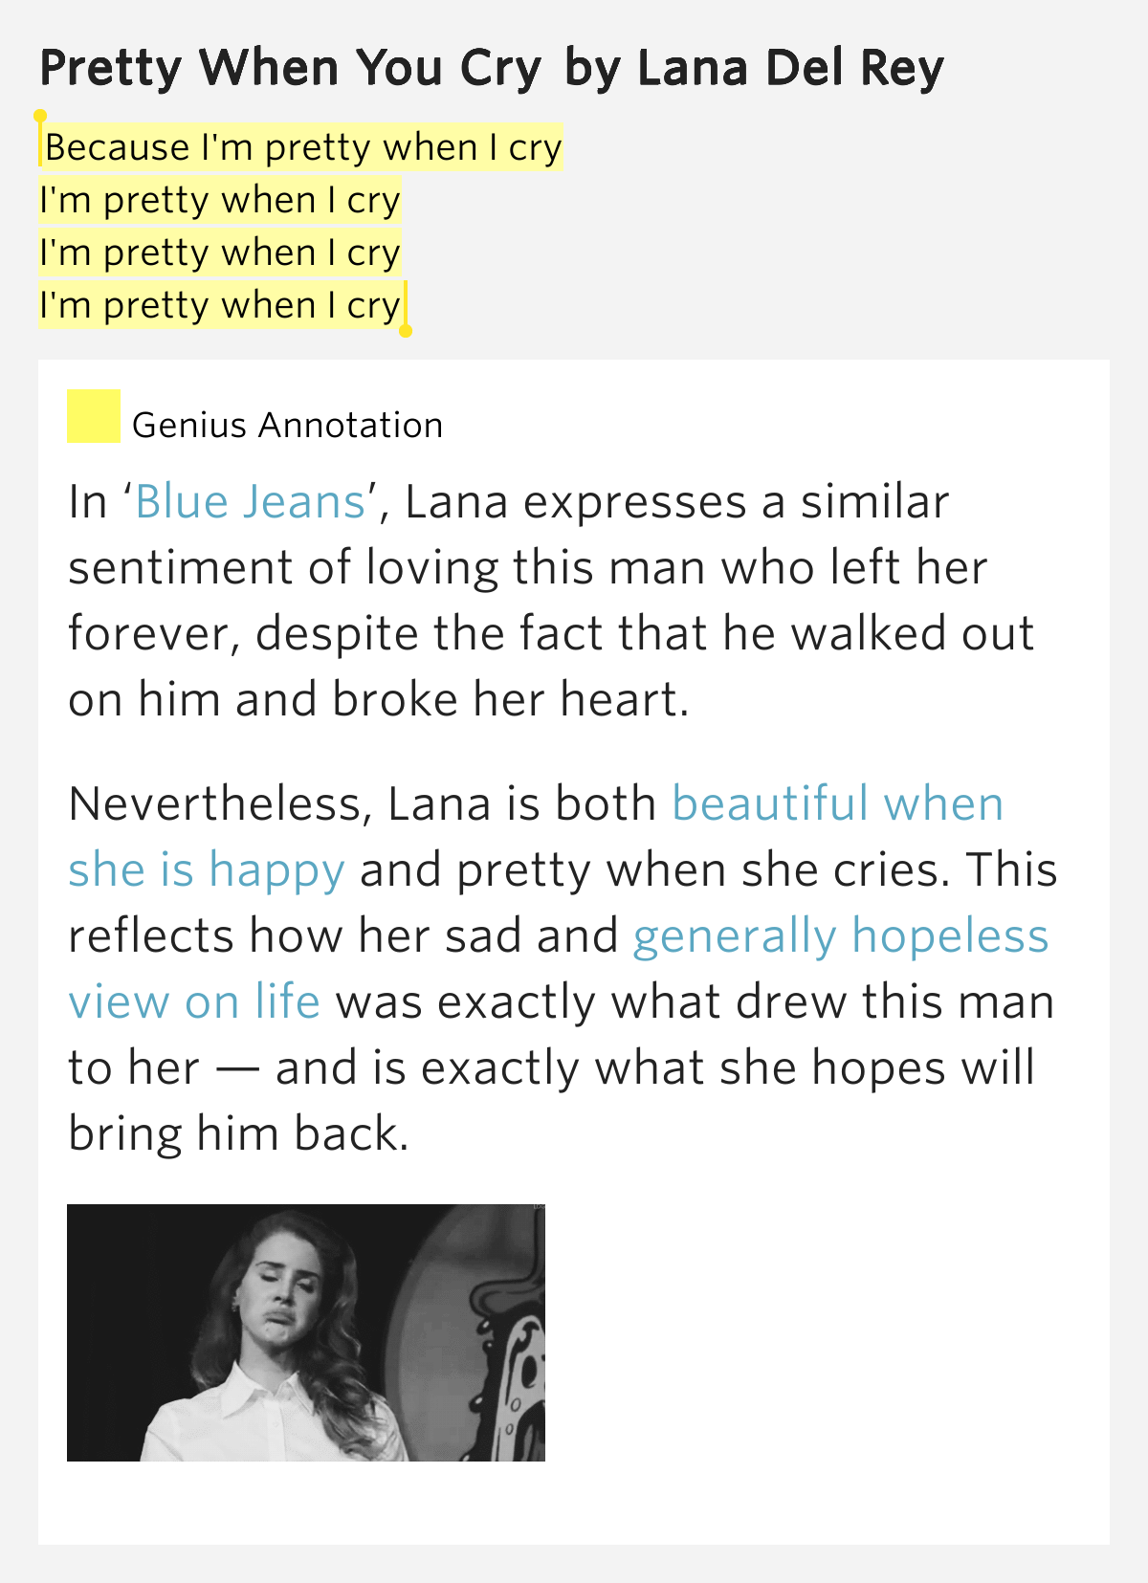Viewport: 1148px width, 1583px height.
Task: Open the 'Blue Jeans' link
Action: coord(251,502)
